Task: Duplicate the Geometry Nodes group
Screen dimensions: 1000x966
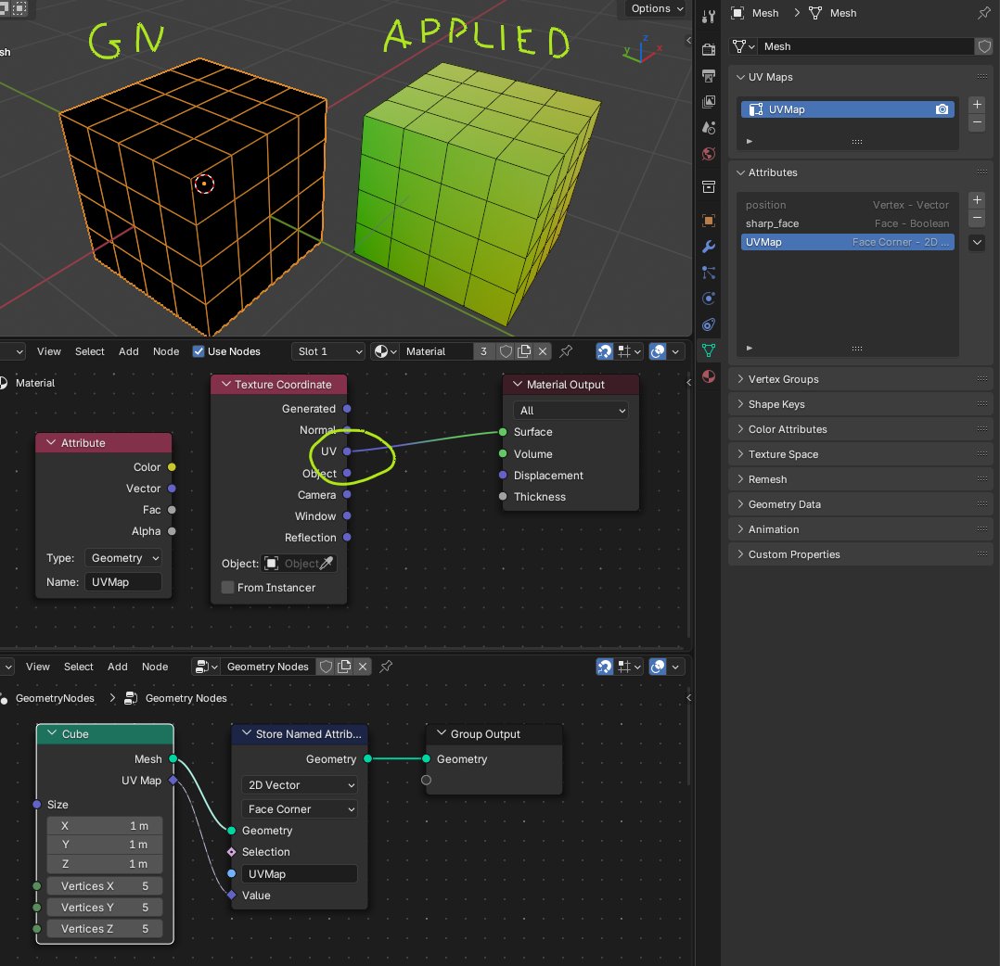Action: (344, 667)
